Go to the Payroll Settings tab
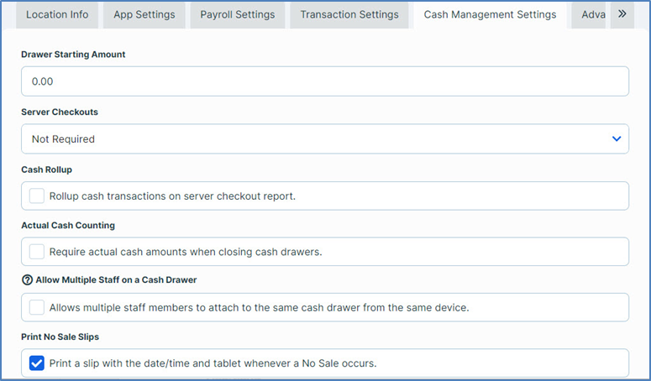 [238, 15]
